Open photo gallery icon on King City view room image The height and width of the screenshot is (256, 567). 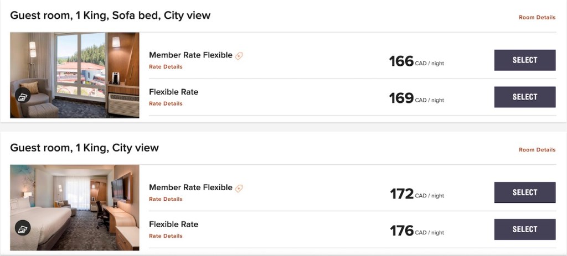click(x=23, y=228)
